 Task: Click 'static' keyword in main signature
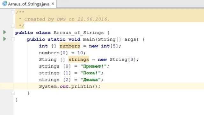coord(57,39)
